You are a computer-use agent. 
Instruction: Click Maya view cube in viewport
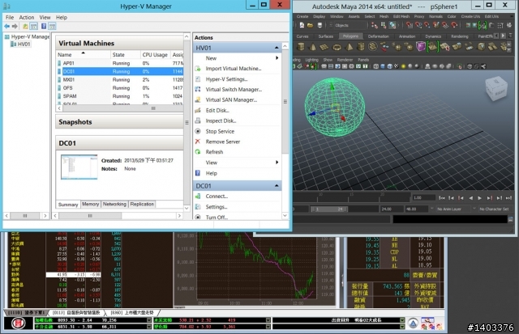(496, 88)
